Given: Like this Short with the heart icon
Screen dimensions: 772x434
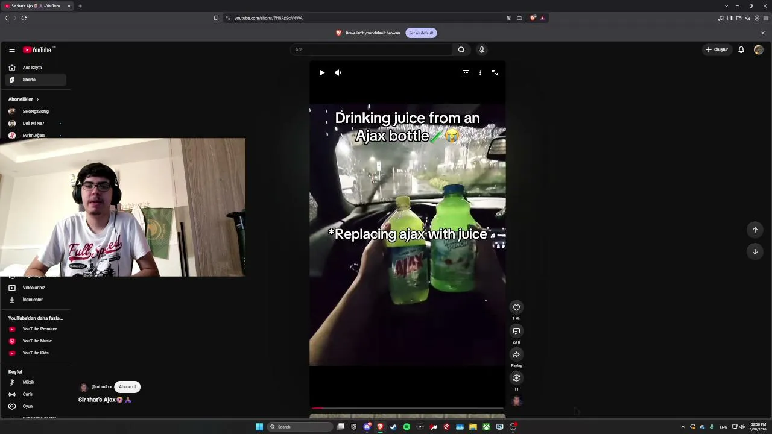Looking at the screenshot, I should [516, 307].
